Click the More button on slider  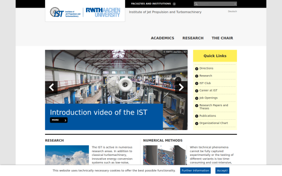[x=59, y=120]
